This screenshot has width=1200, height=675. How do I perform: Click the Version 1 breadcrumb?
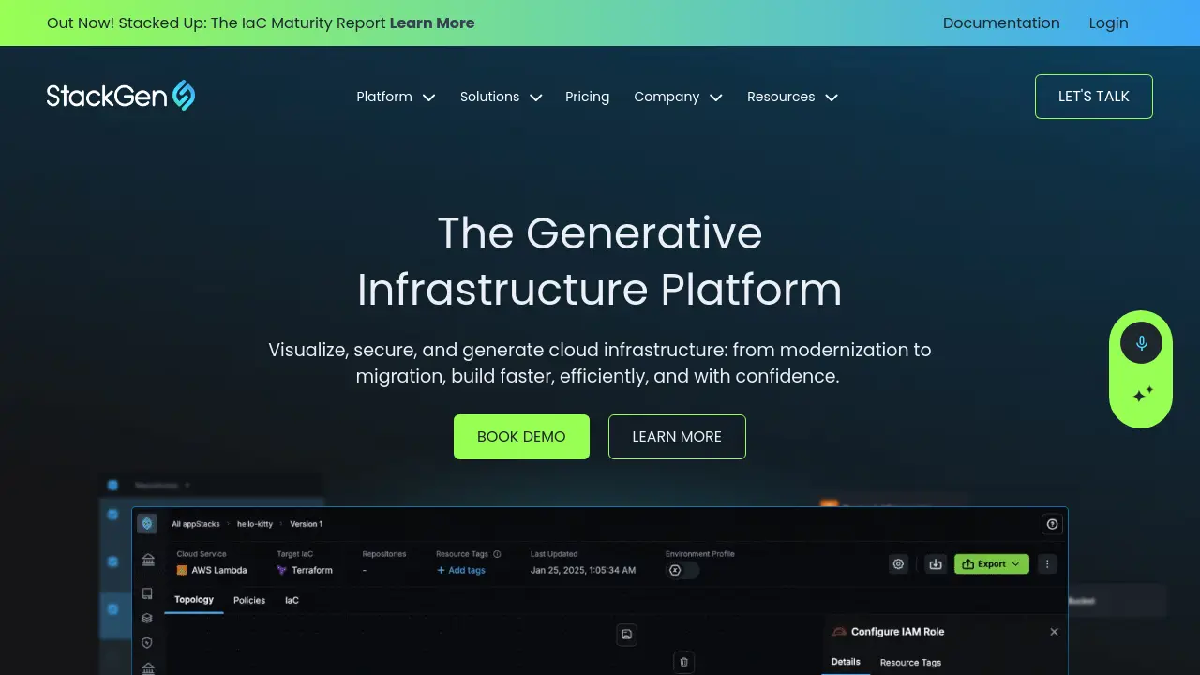pyautogui.click(x=306, y=524)
